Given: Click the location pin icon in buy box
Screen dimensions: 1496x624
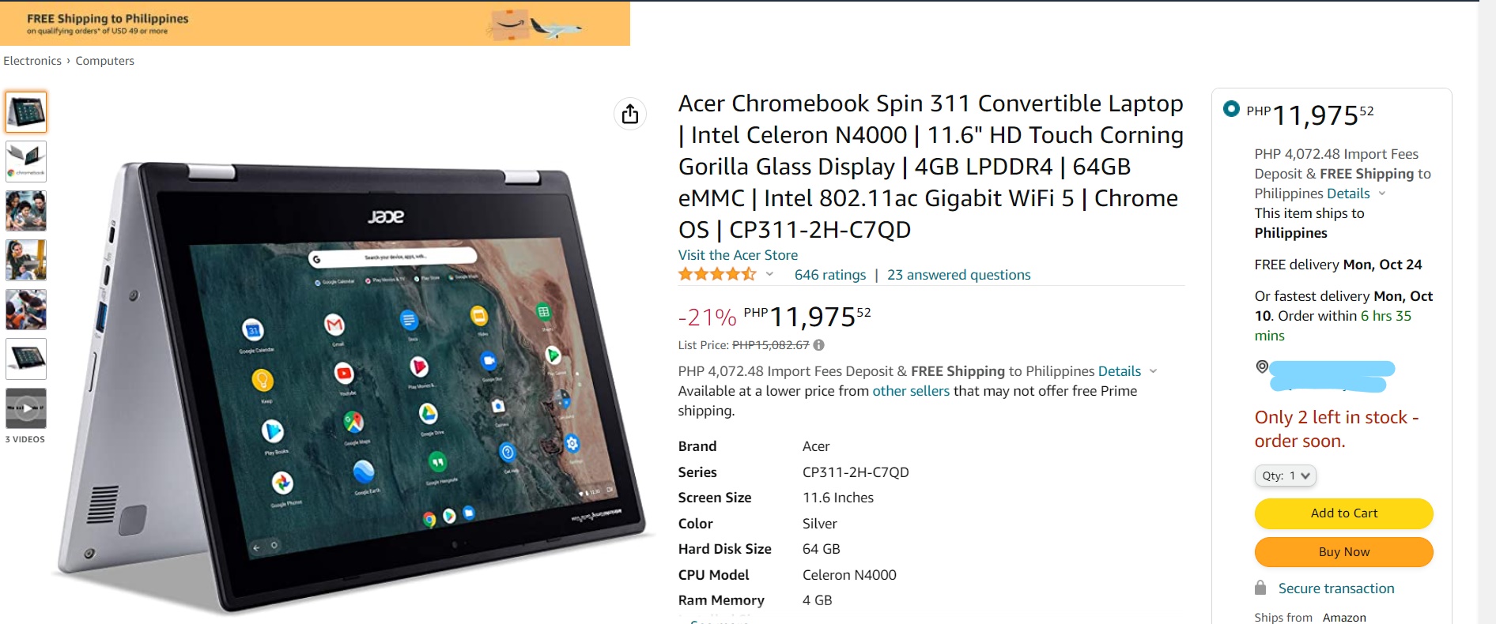Looking at the screenshot, I should [1262, 367].
